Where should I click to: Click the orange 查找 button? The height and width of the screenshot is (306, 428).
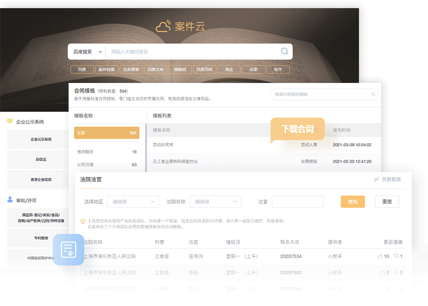coord(352,202)
